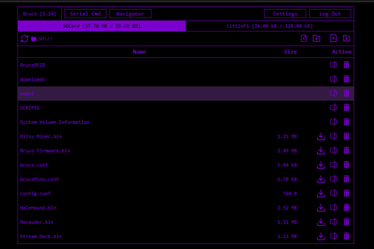This screenshot has width=374, height=249.
Task: Download Bitsy Miner.bin
Action: pyautogui.click(x=321, y=136)
